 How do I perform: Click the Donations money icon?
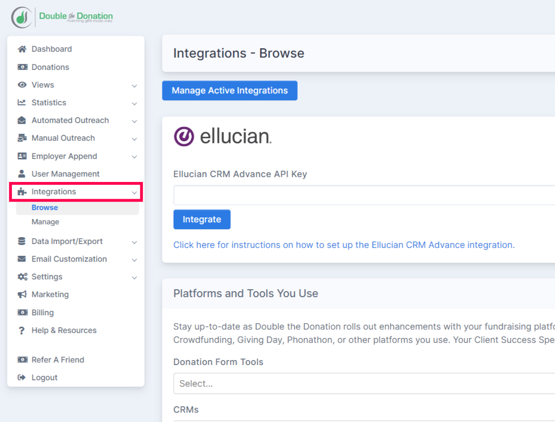point(22,67)
